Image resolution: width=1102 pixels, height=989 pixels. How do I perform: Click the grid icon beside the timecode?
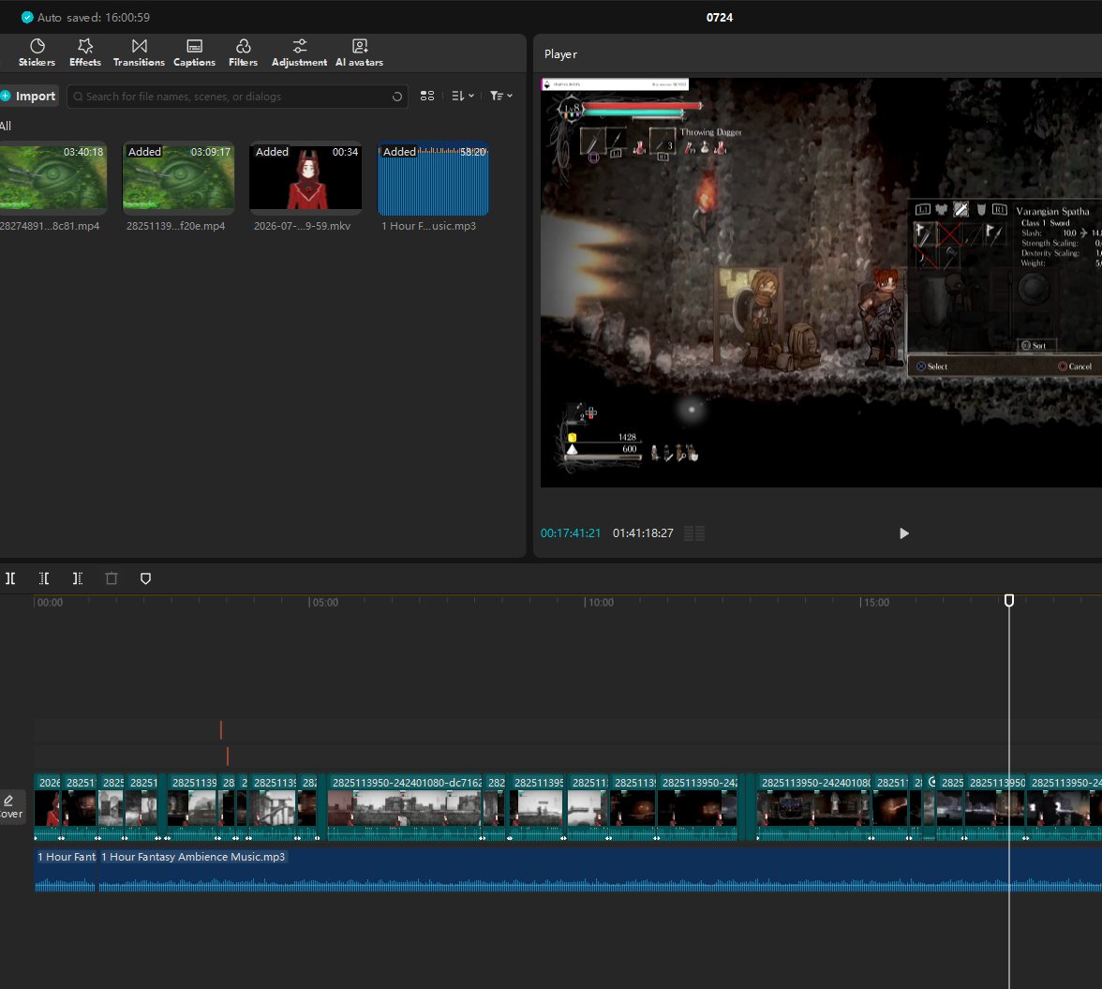[x=694, y=533]
